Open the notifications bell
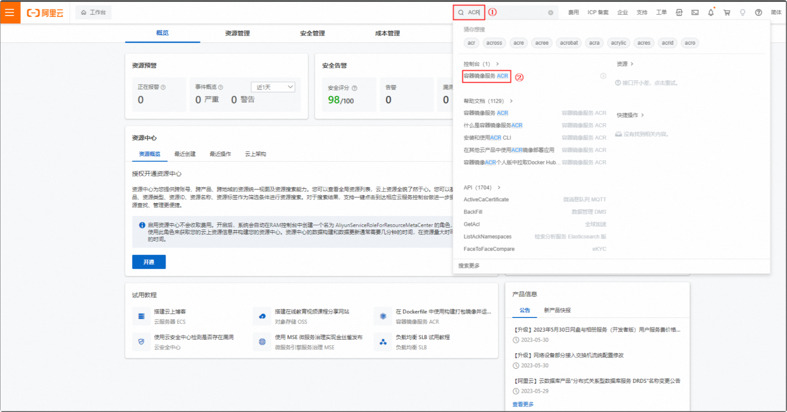The height and width of the screenshot is (412, 787). pos(711,13)
